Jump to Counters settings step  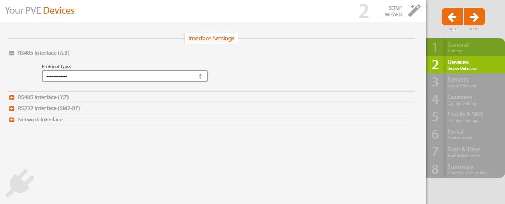pos(465,99)
